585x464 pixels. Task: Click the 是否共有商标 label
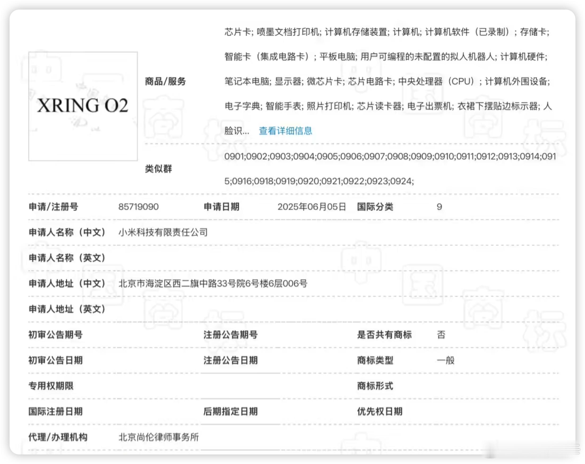click(384, 334)
